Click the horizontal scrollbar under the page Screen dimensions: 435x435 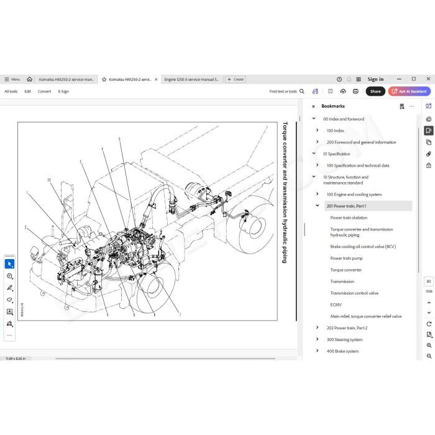point(165,359)
